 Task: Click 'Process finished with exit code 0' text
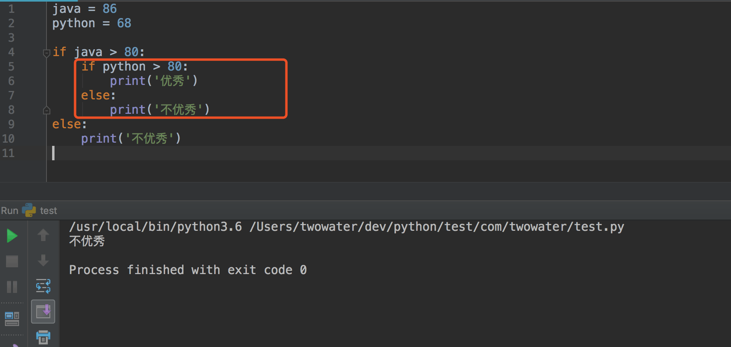[x=188, y=270]
